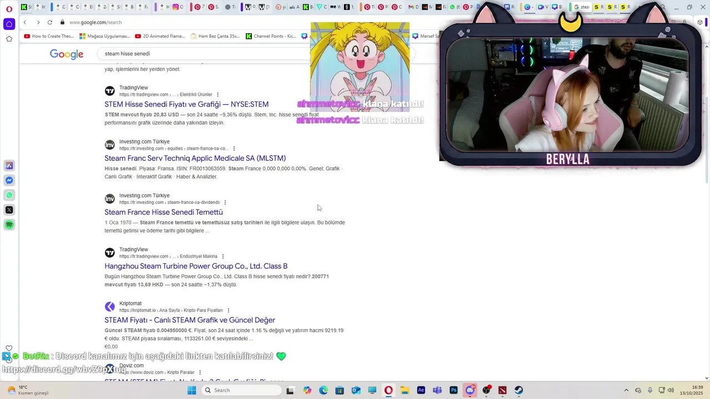The image size is (710, 399).
Task: Open Dota 2 from the taskbar
Action: click(503, 390)
